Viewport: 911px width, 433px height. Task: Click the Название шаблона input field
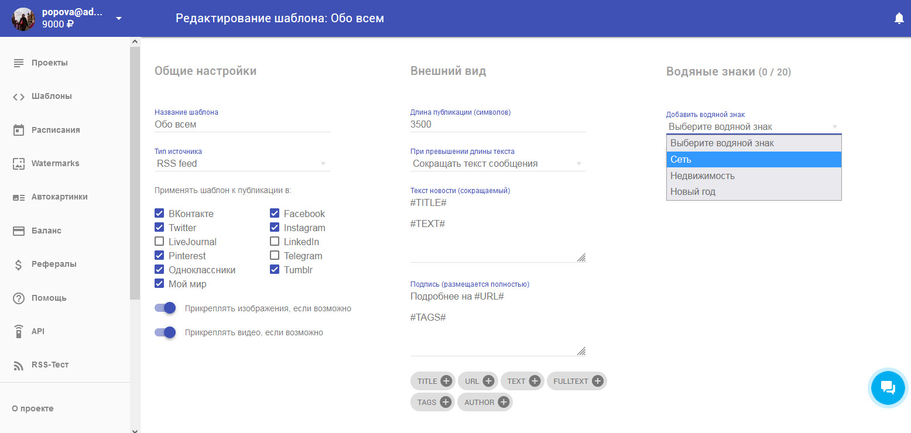[x=242, y=124]
